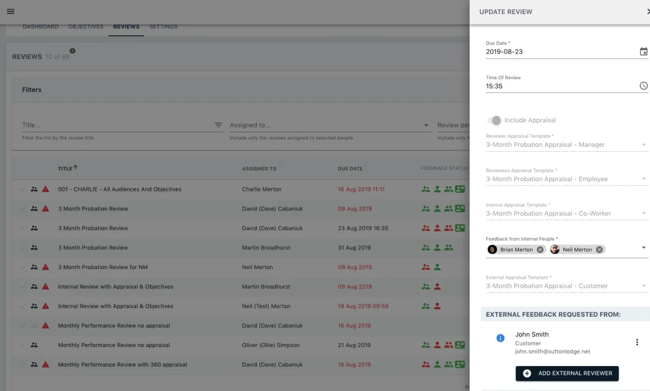Image resolution: width=650 pixels, height=391 pixels.
Task: Tick checkmark on Martin Broadhurst 31 Aug 2019 row
Action: click(22, 248)
